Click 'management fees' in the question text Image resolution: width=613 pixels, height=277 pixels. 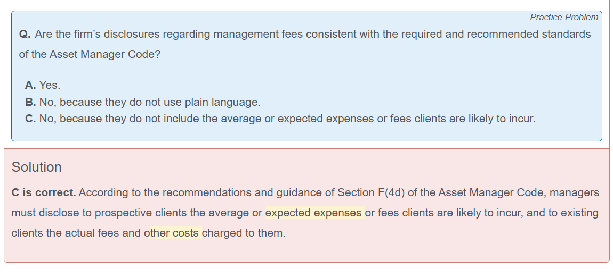[x=258, y=35]
